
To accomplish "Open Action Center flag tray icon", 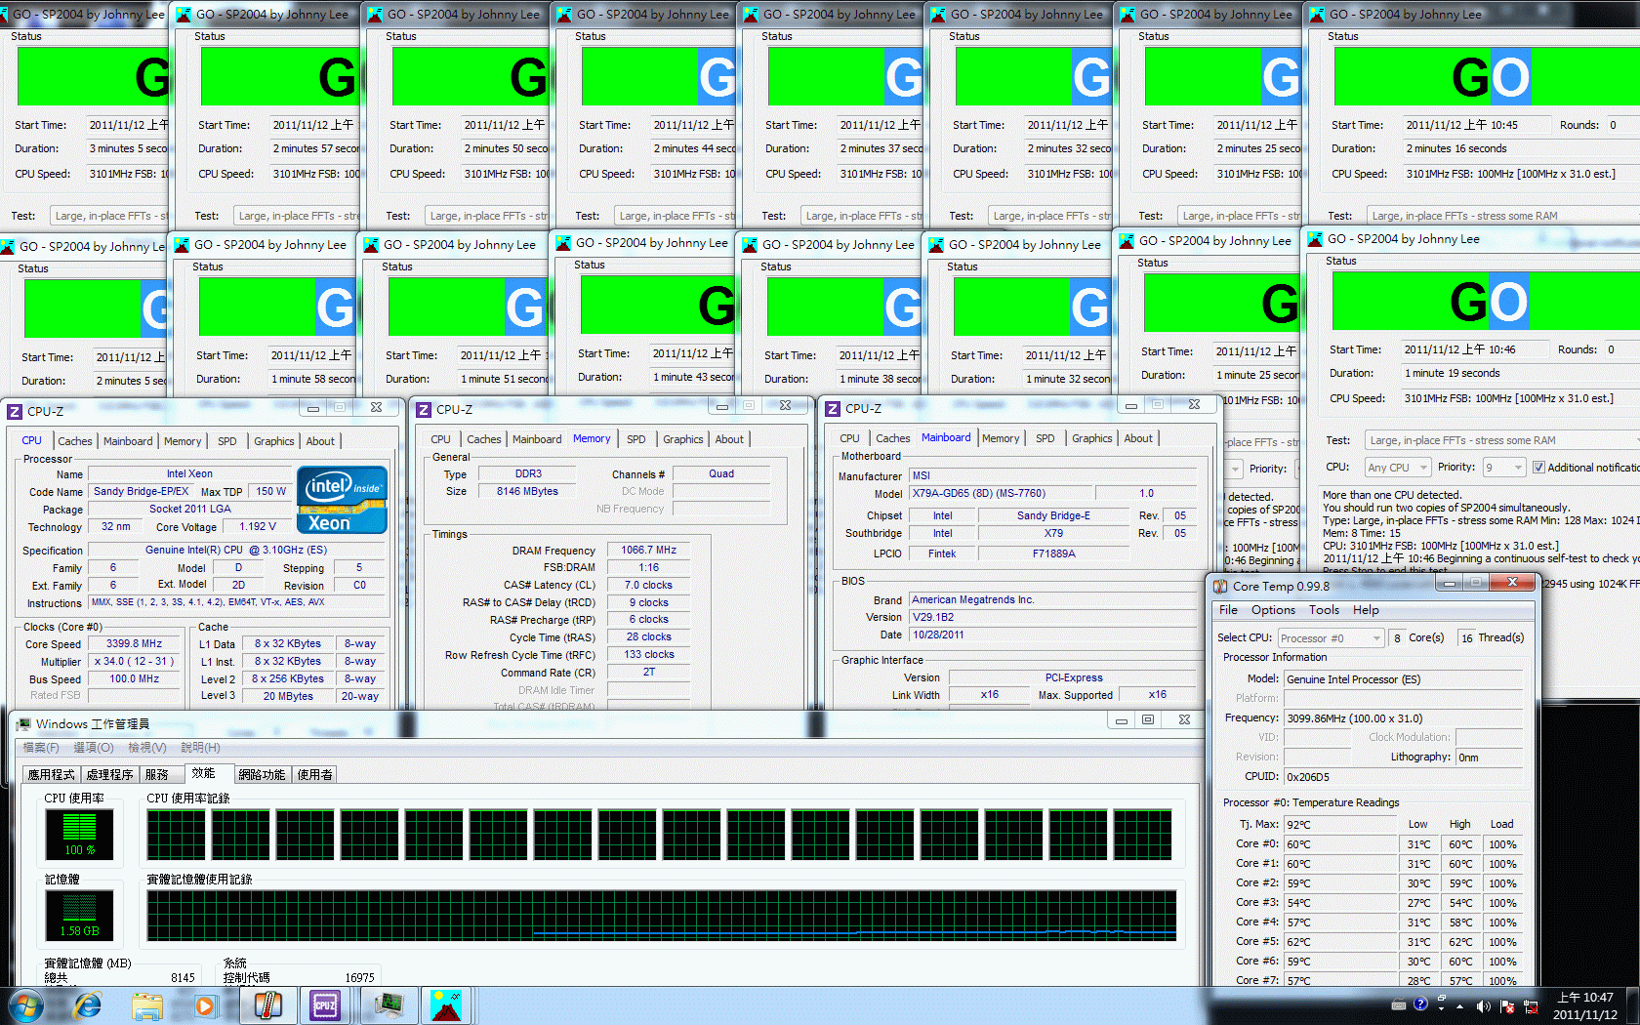I will (1507, 1005).
